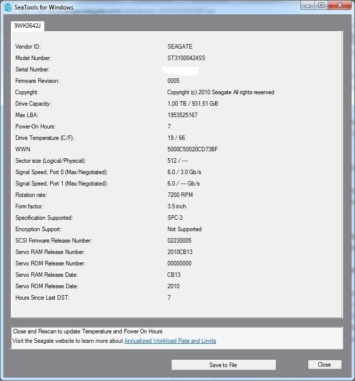Click the SeaTools for Windows title text

pyautogui.click(x=44, y=7)
